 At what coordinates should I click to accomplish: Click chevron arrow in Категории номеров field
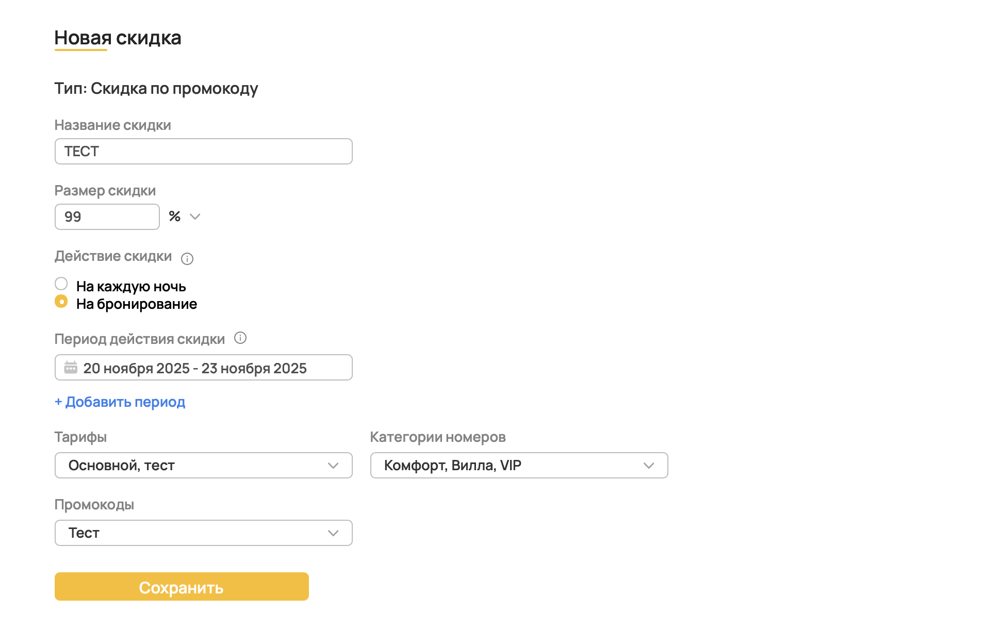(649, 466)
